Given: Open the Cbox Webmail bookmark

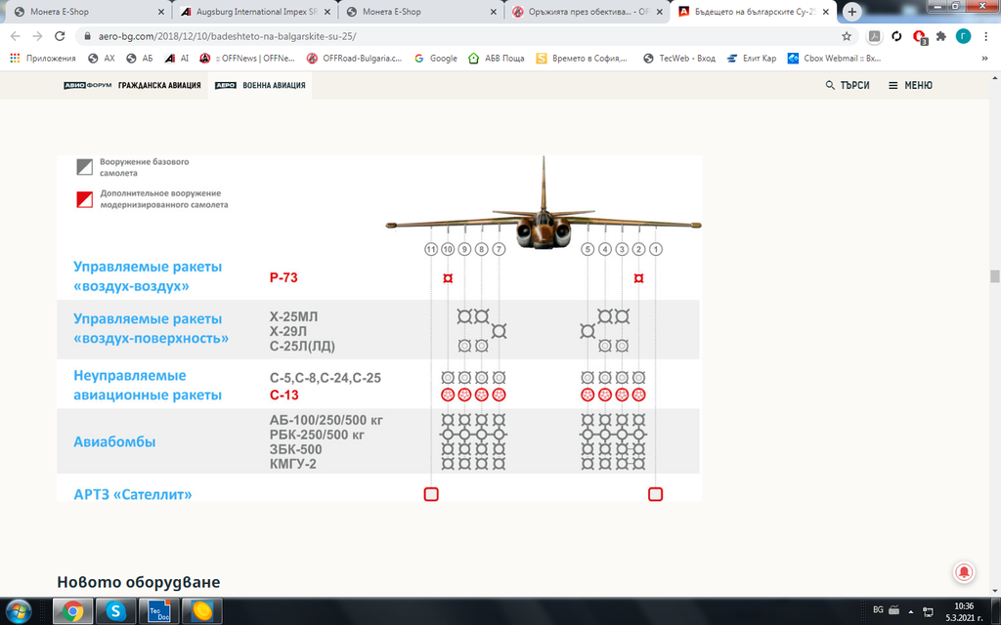Looking at the screenshot, I should point(835,58).
